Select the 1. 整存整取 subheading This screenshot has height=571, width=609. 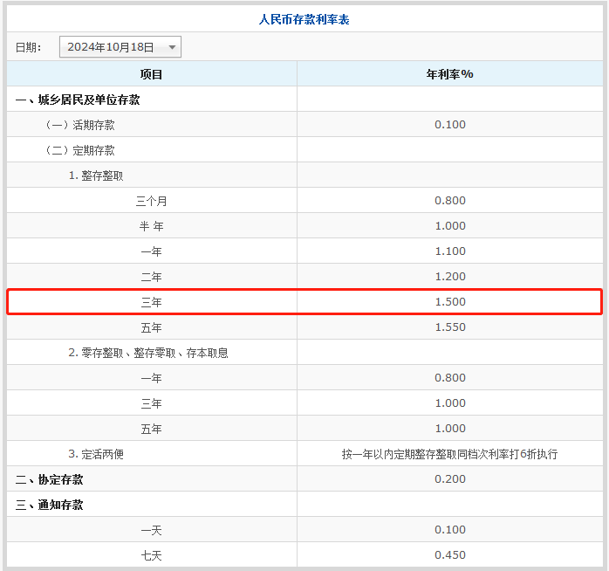click(96, 175)
